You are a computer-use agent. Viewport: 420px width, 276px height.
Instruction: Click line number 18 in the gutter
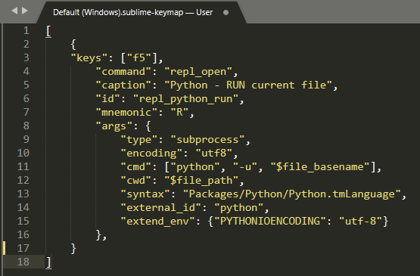(x=23, y=262)
